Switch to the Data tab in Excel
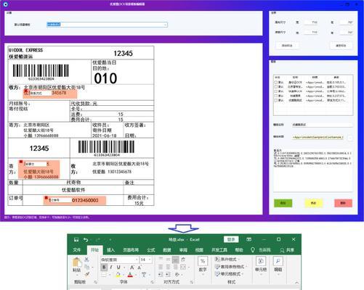The width and height of the screenshot is (364, 290). click(x=167, y=250)
